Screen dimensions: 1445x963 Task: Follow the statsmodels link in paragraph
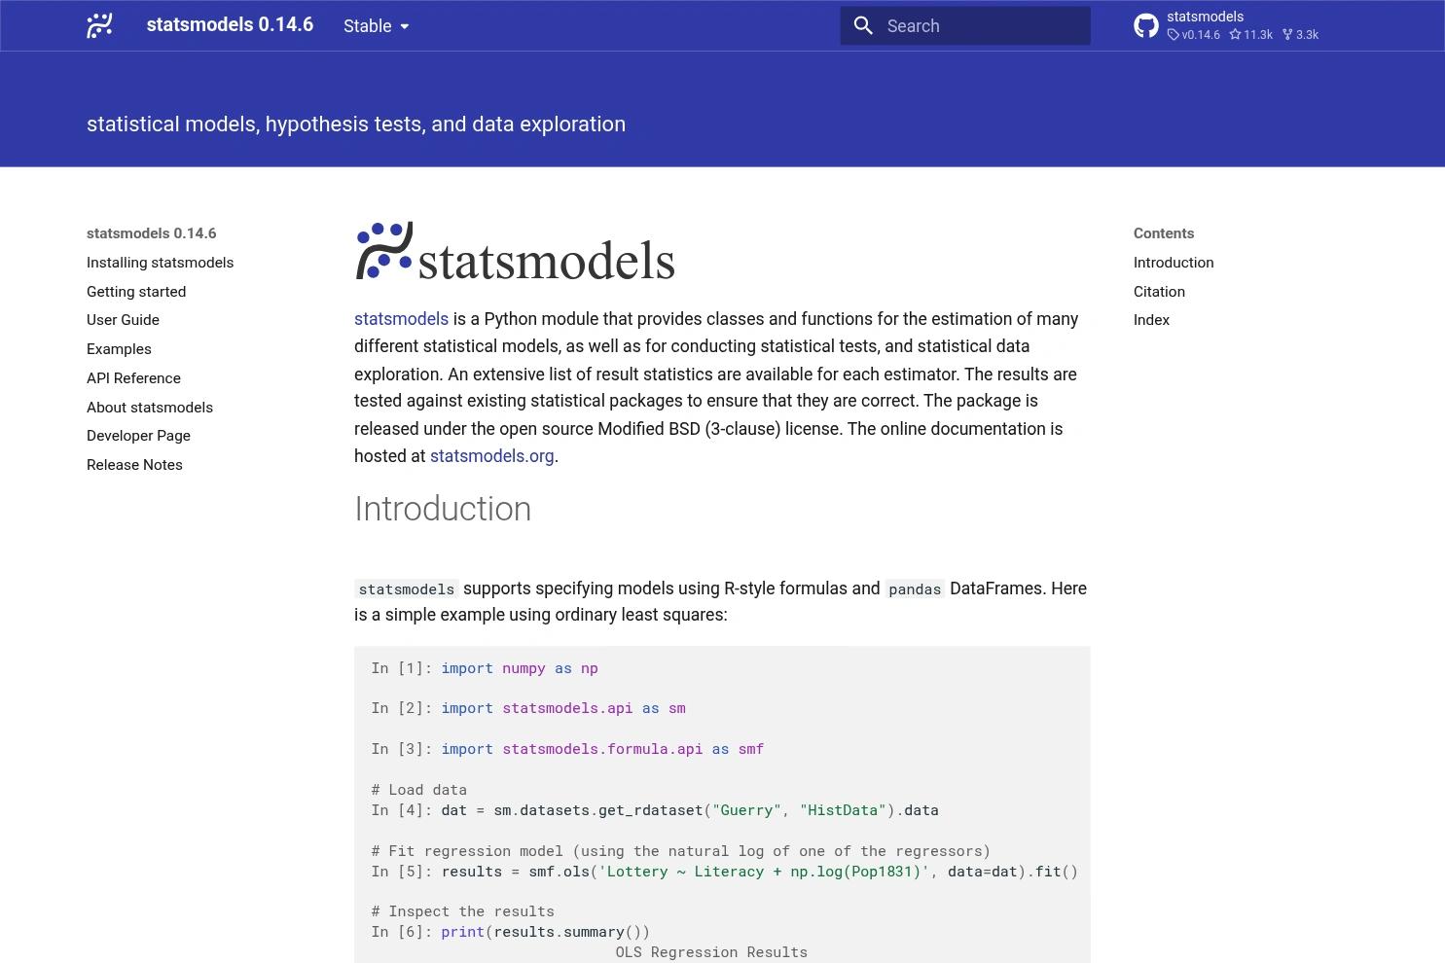[401, 319]
